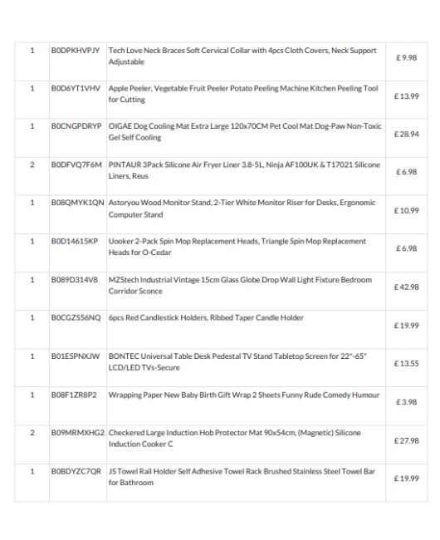Screen dimensions: 440x540
Task: Select the Wrapping Paper New Baby description
Action: coord(244,395)
